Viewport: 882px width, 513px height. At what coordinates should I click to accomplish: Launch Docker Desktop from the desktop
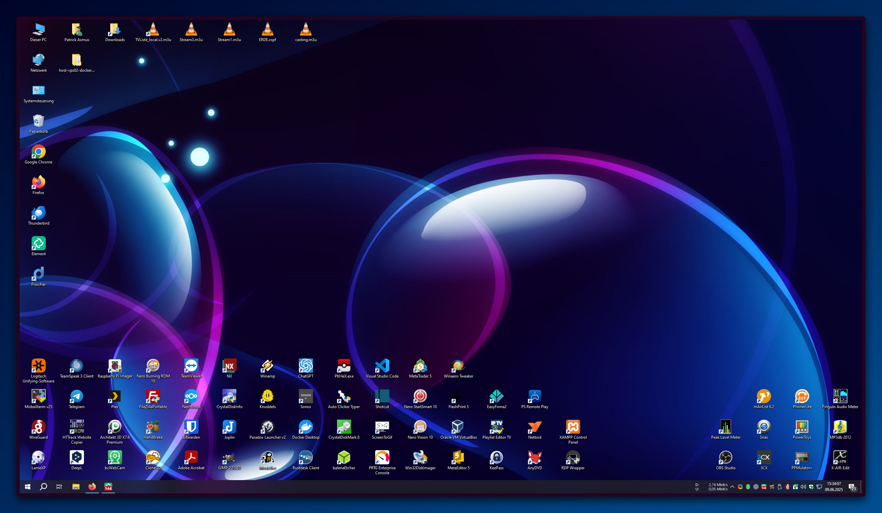tap(305, 427)
